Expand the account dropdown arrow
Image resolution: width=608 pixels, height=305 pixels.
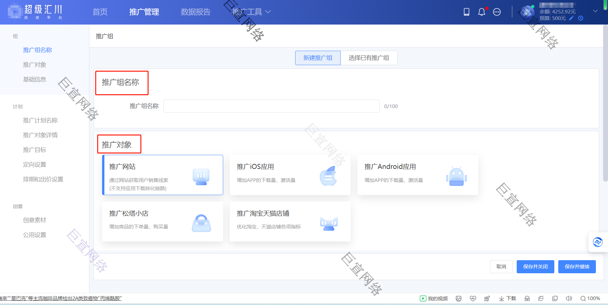pyautogui.click(x=596, y=11)
